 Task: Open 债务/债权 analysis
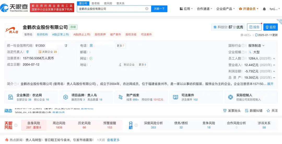(x=181, y=125)
